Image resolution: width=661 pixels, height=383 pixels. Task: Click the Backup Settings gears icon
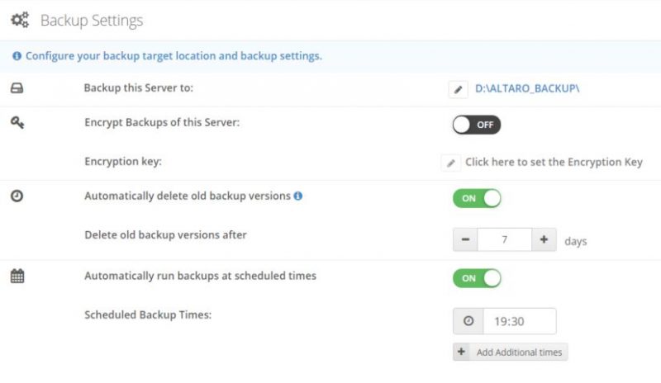19,20
